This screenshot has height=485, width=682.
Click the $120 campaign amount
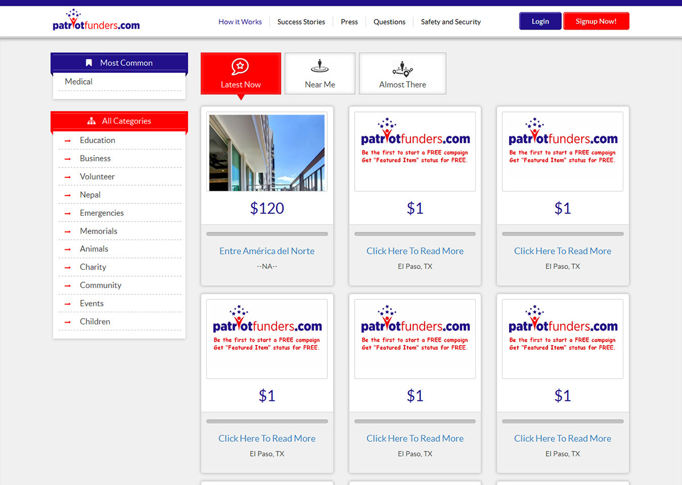(x=267, y=208)
